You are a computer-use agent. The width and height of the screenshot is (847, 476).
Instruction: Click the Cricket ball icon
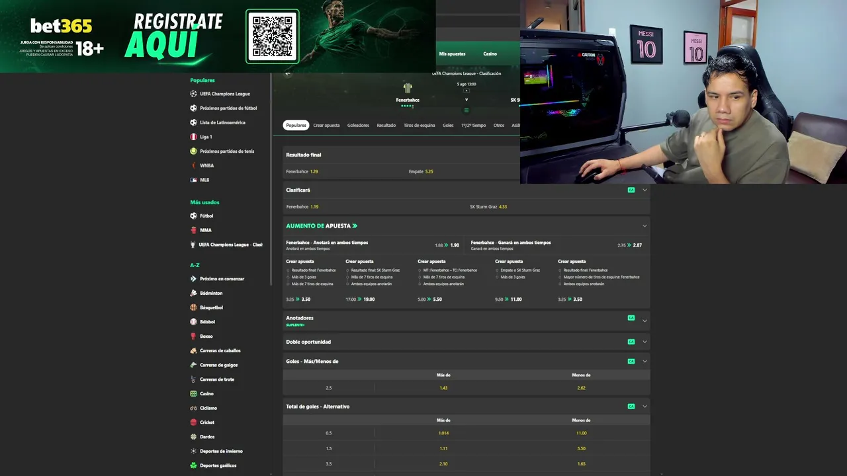pos(193,422)
